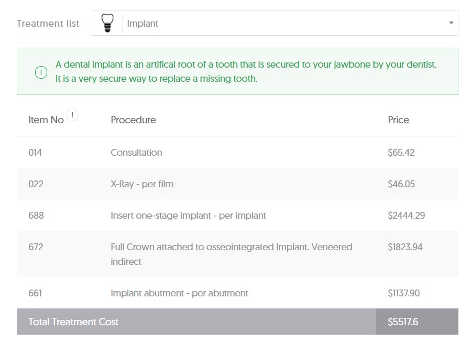Click the $5517.6 total amount
Viewport: 471px width, 342px height.
[x=403, y=322]
